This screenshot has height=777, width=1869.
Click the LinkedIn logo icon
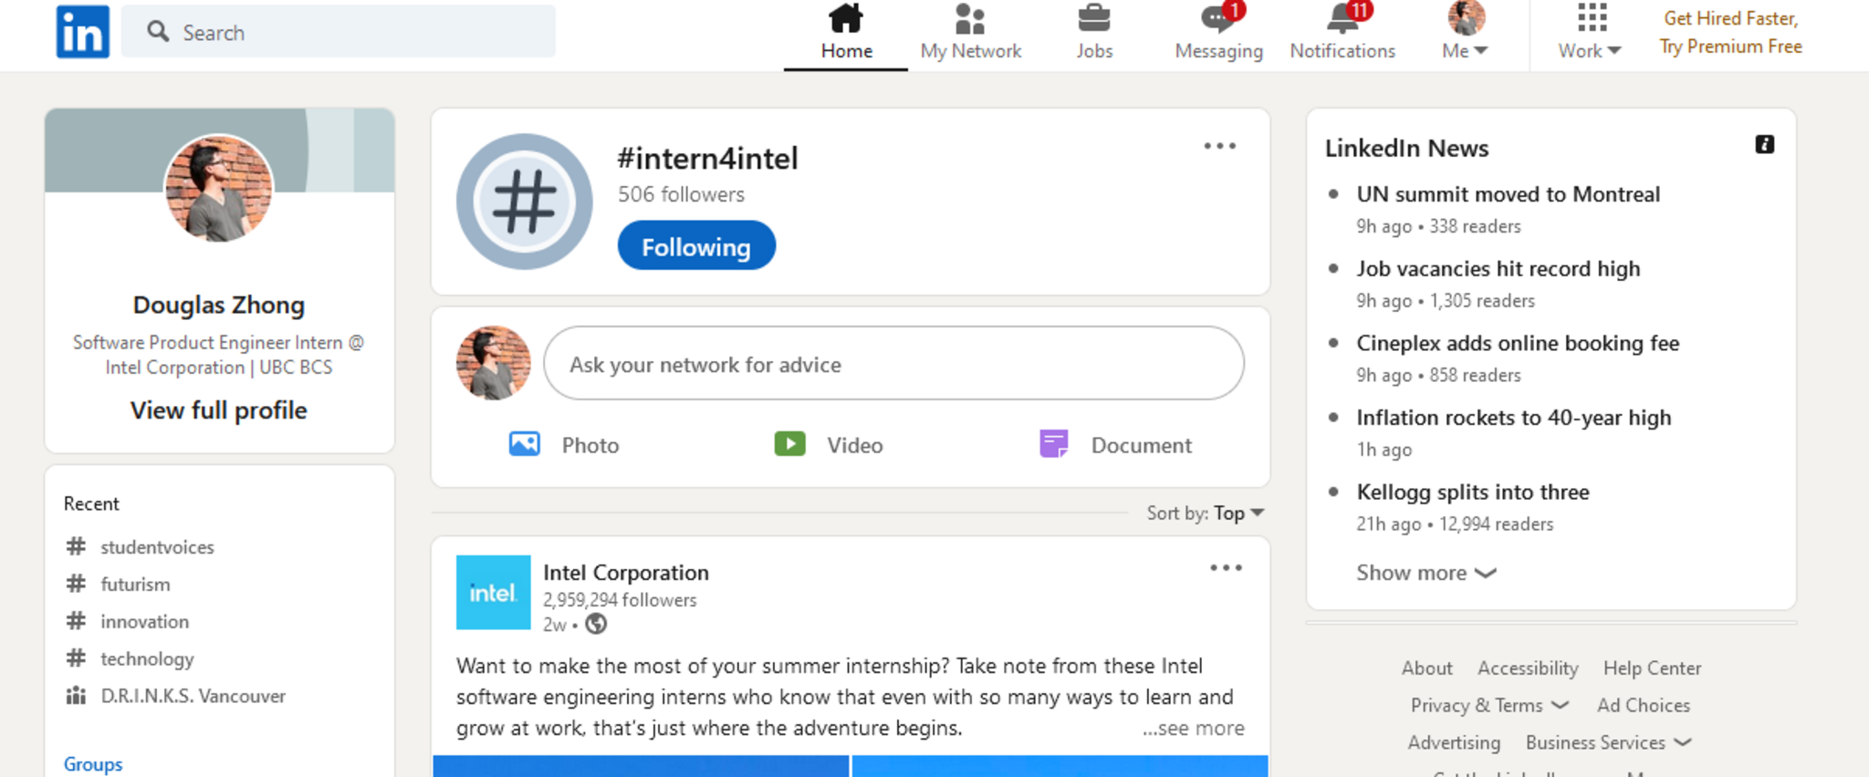82,32
